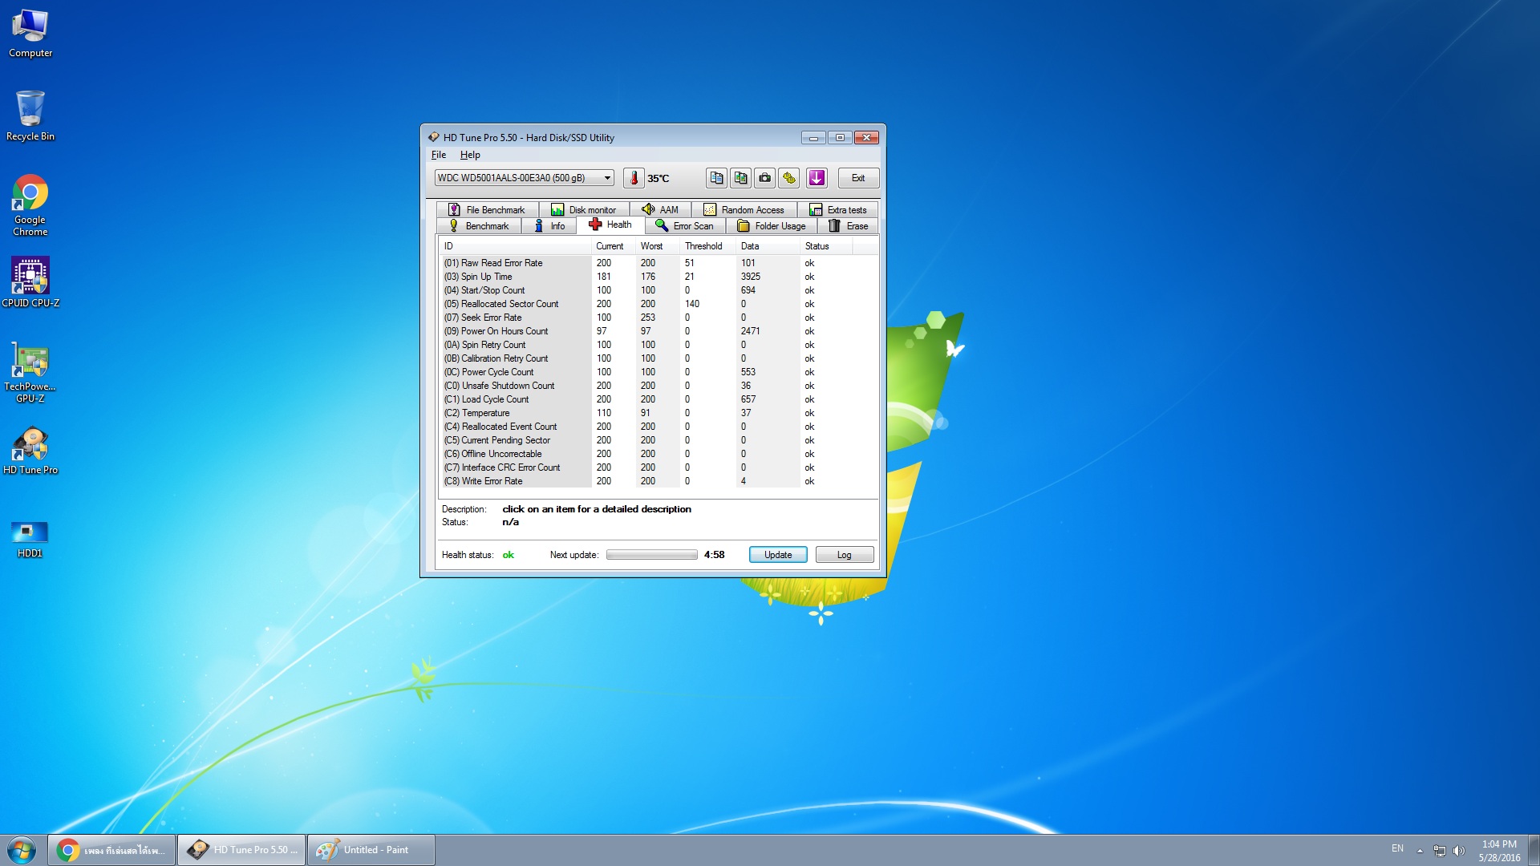Viewport: 1540px width, 866px height.
Task: Switch to the Error Scan tab
Action: click(x=684, y=226)
